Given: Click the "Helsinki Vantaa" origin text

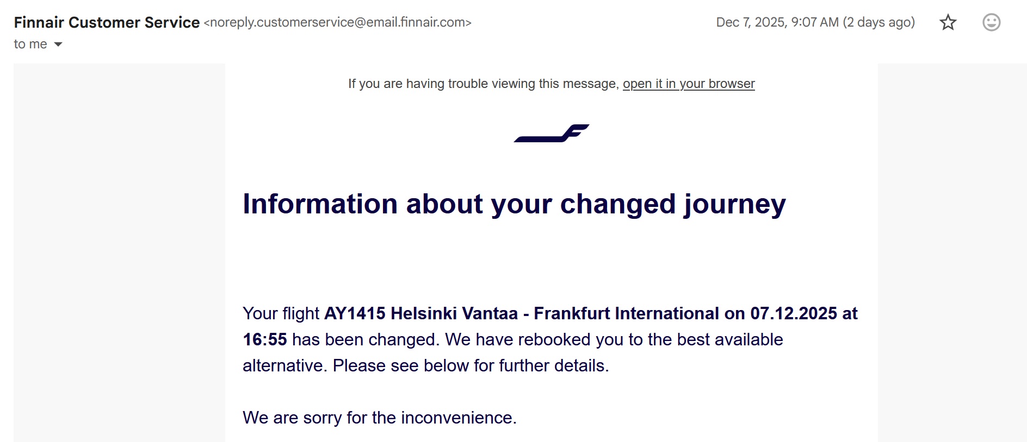Looking at the screenshot, I should (454, 313).
